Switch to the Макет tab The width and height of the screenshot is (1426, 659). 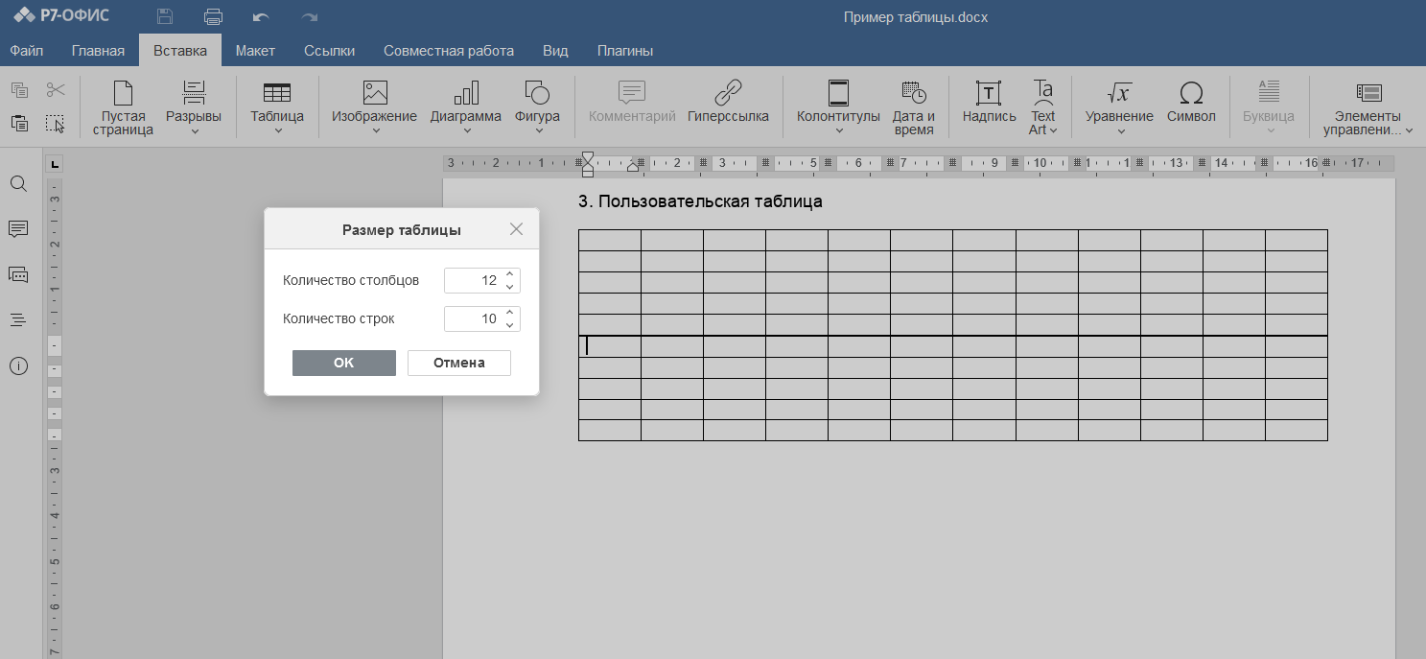click(x=255, y=51)
